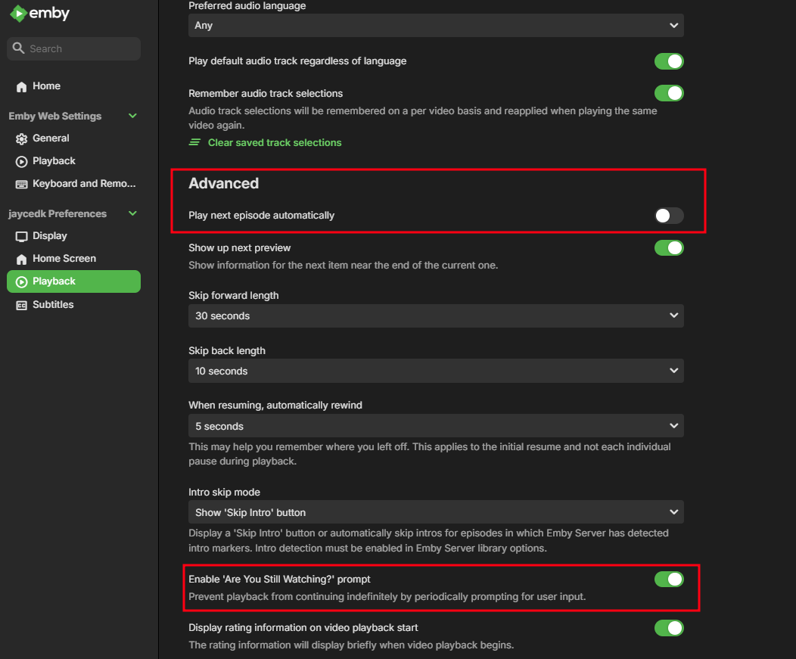
Task: Collapse the Emby Web Settings section
Action: click(133, 116)
